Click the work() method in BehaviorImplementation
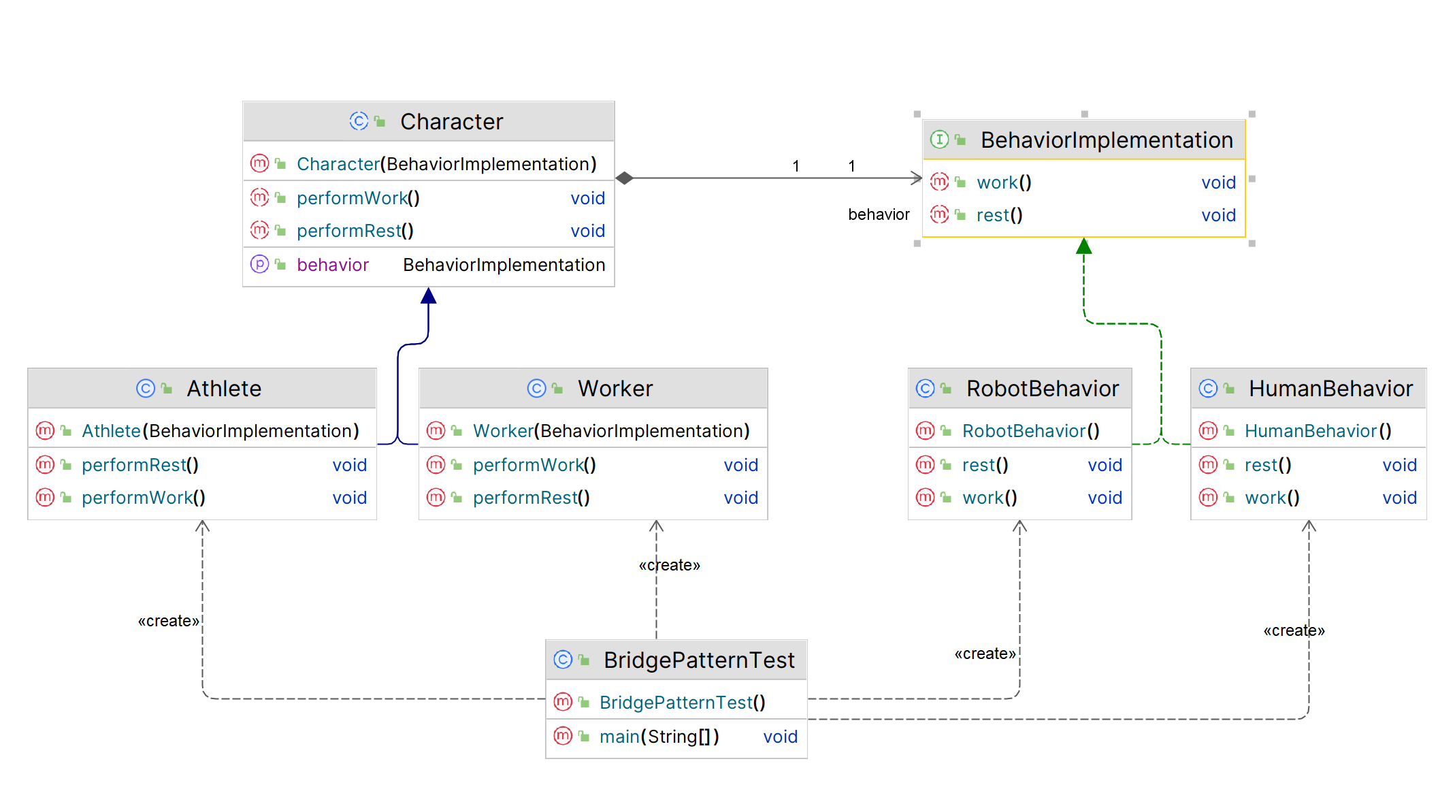The height and width of the screenshot is (787, 1455). point(1004,182)
